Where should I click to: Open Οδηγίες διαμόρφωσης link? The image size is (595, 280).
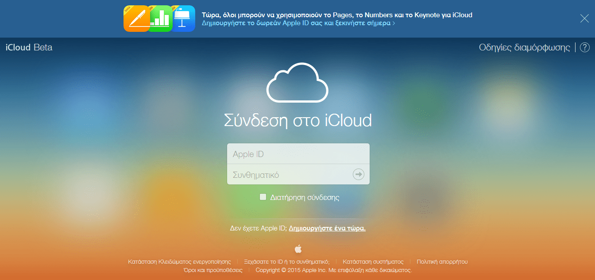pos(525,47)
